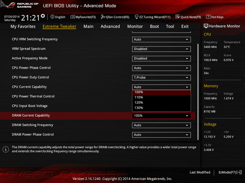Screen dimensions: 245x183
Task: Open DRAM Current Capability 100% dropdown
Action: (162, 116)
